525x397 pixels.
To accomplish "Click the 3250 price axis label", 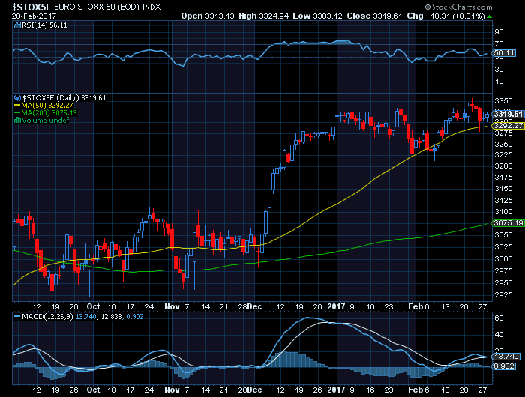I will [x=503, y=145].
